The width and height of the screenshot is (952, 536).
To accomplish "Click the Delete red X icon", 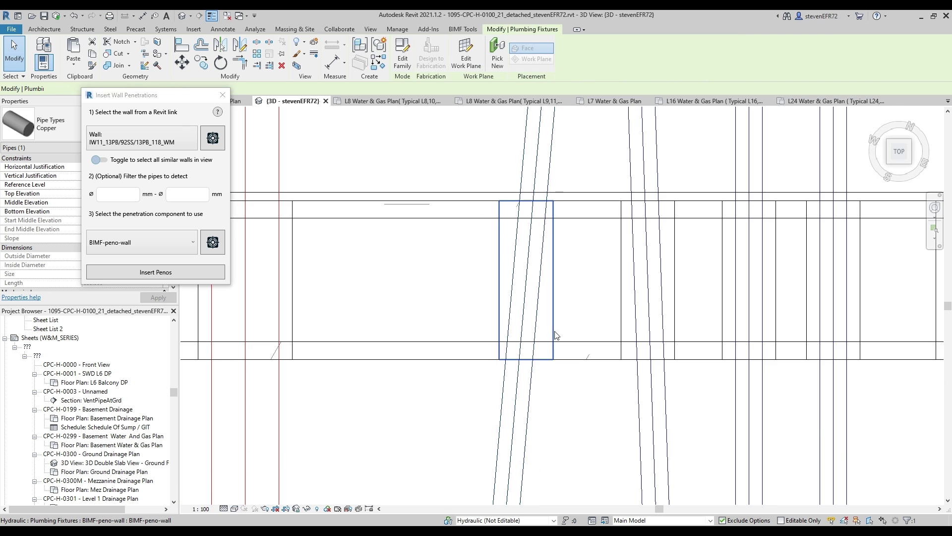I will (282, 66).
